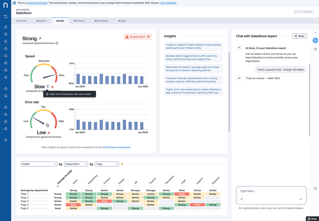Click the Strong cell for HR on Page 5
Screen dimensions: 319x221
[x=135, y=208]
